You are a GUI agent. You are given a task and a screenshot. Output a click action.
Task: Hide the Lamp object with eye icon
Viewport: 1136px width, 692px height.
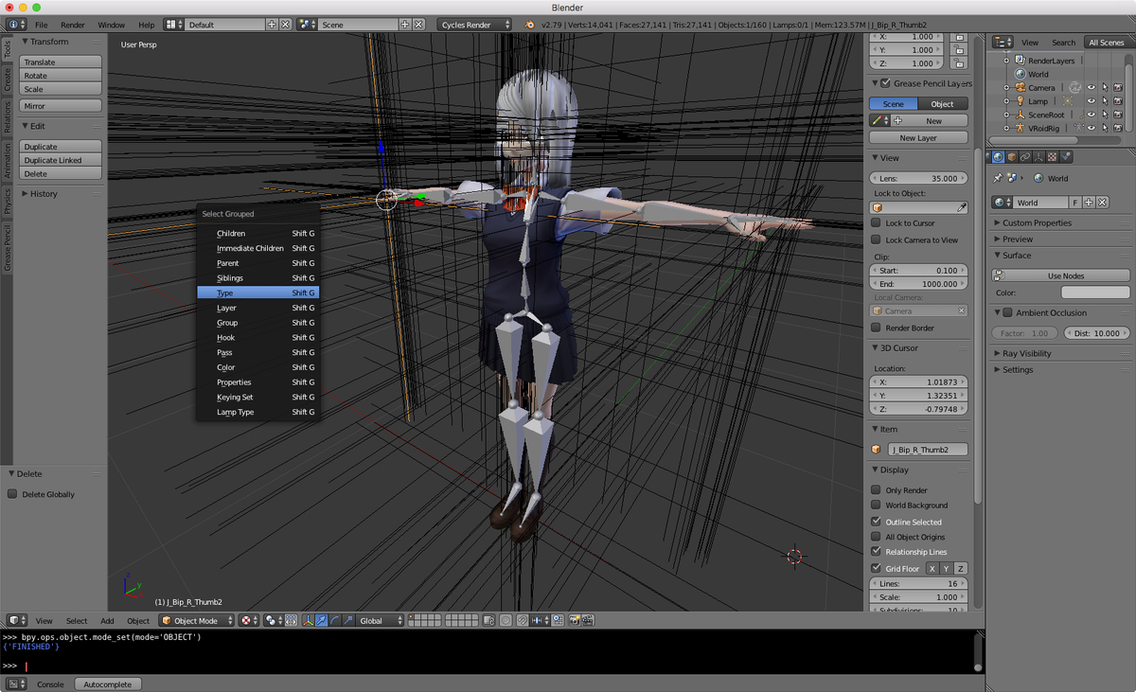pyautogui.click(x=1092, y=100)
